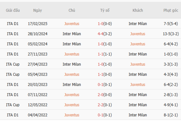
Task: Click the "Khách" column header
Action: point(138,10)
